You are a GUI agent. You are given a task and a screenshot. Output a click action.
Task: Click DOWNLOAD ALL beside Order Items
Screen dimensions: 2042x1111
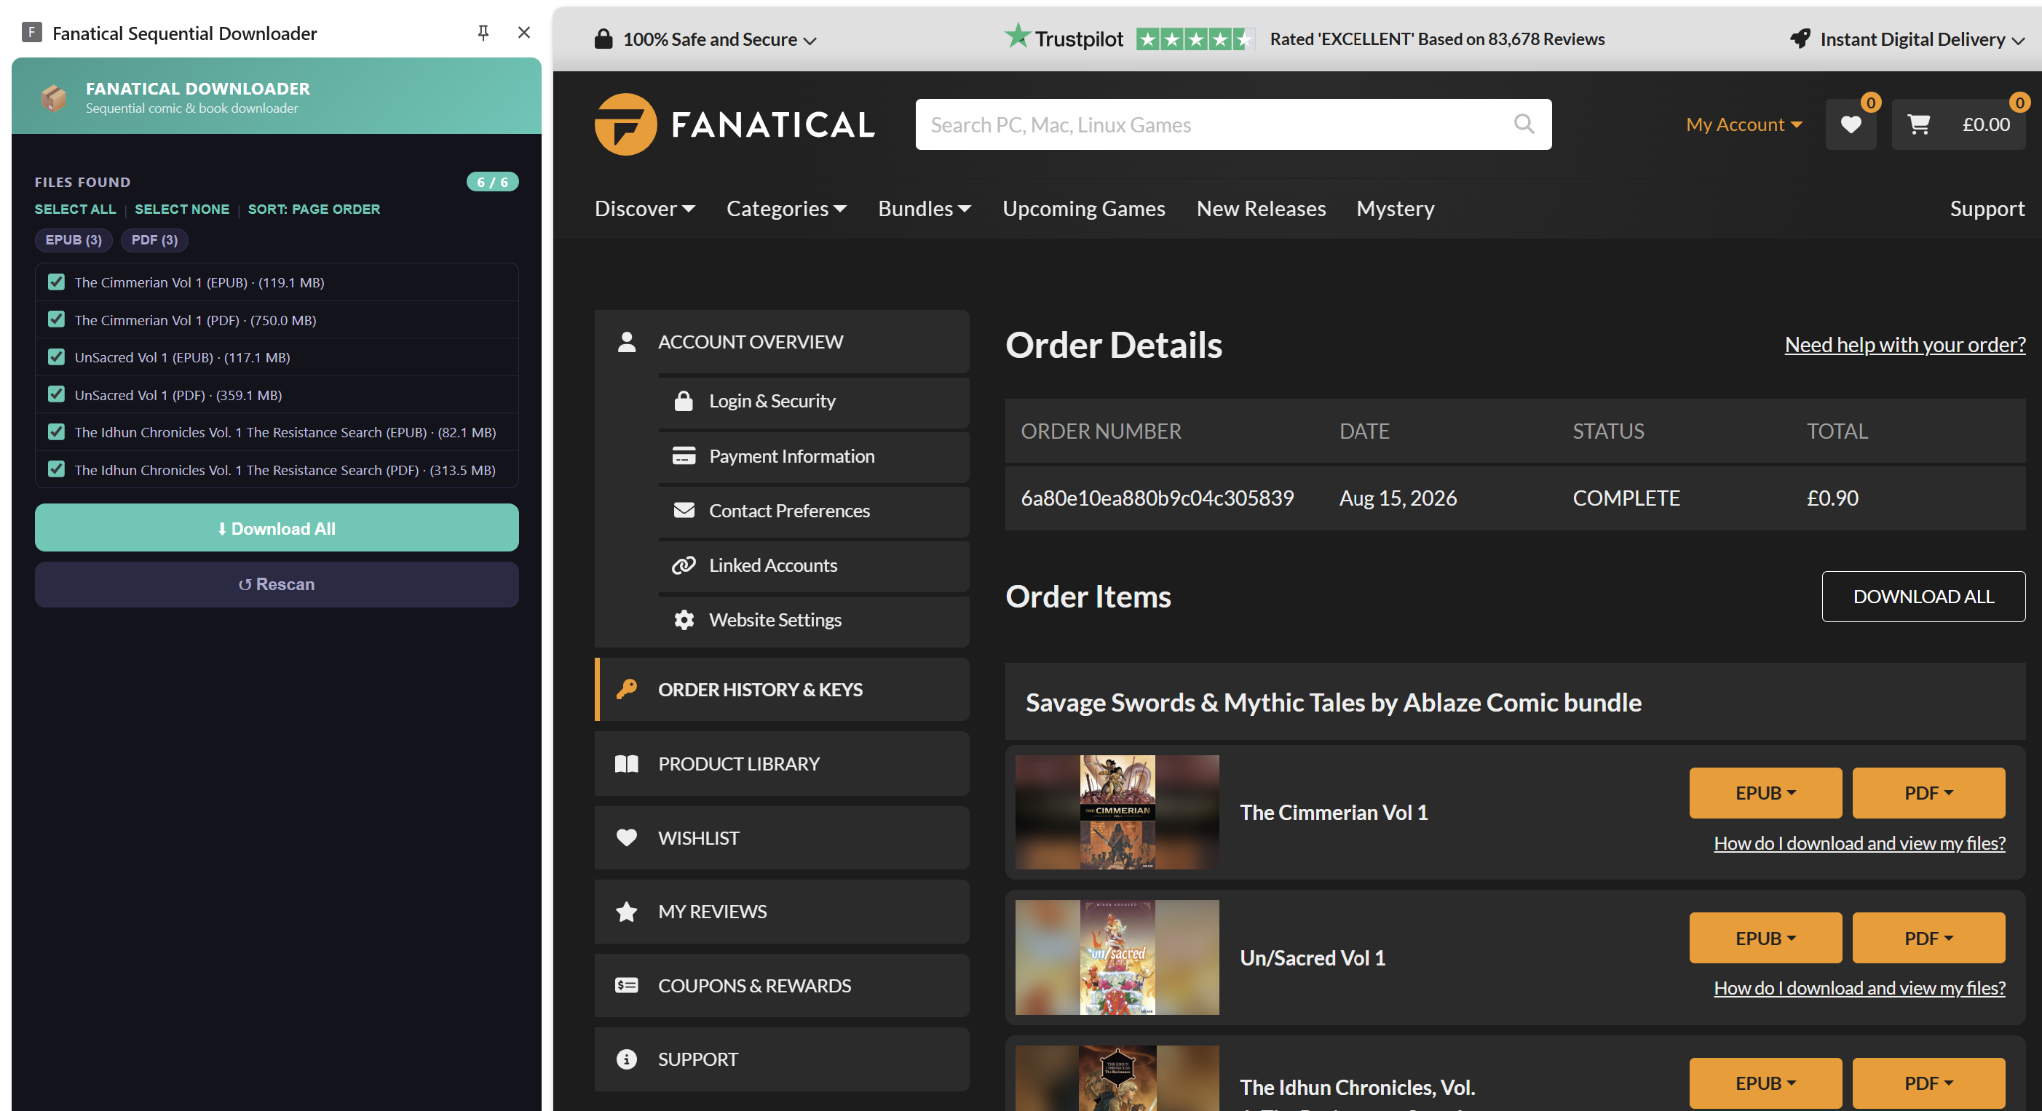[x=1923, y=597]
